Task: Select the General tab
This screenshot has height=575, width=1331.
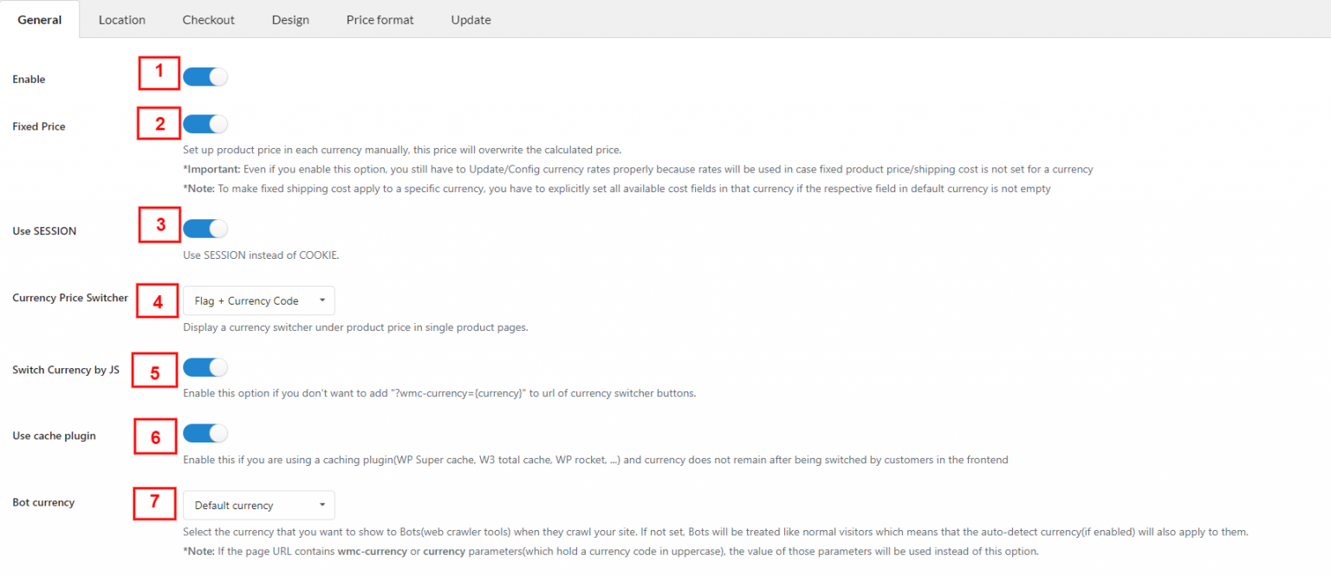Action: 40,20
